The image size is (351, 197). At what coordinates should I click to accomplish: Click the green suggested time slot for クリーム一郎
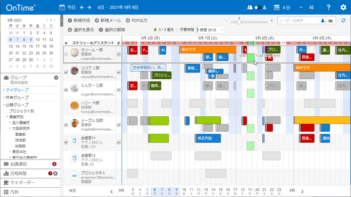click(x=251, y=57)
